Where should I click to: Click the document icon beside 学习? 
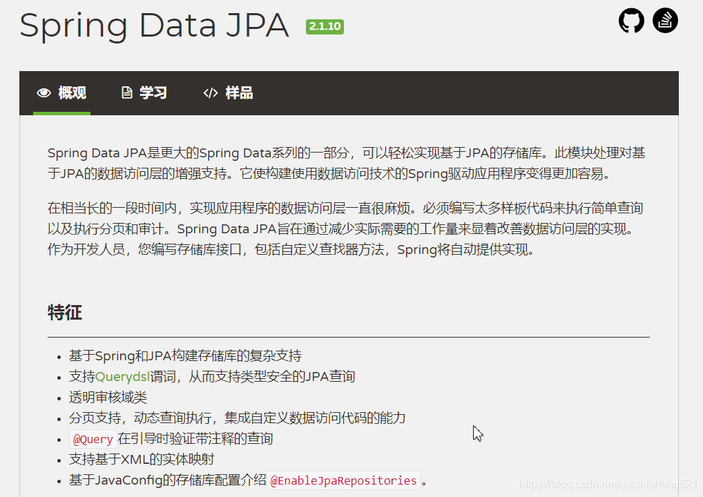[127, 92]
